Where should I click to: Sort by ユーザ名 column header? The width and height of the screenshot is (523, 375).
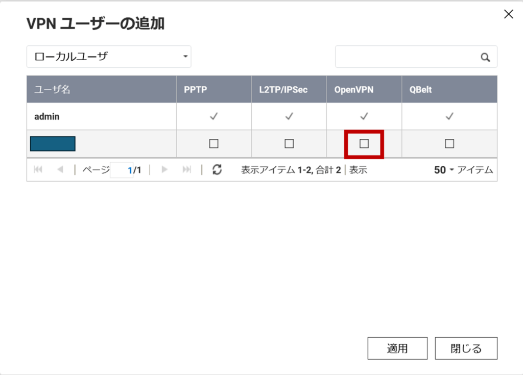(x=52, y=89)
